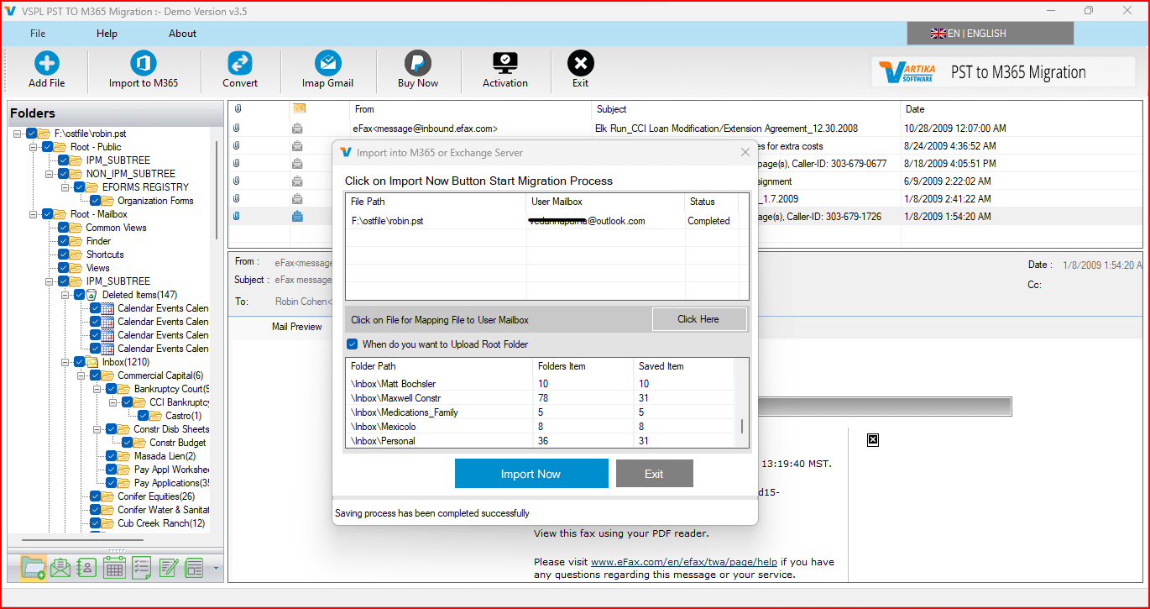Viewport: 1150px width, 609px height.
Task: Open www.eFax.com help link
Action: coord(684,562)
